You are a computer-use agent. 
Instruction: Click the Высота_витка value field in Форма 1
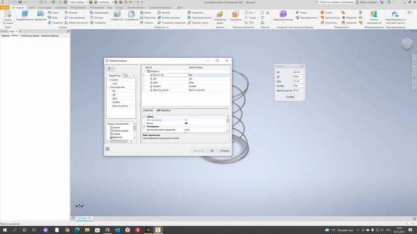point(298,90)
